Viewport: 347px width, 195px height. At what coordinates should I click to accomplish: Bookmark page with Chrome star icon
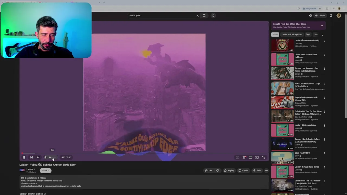[320, 9]
